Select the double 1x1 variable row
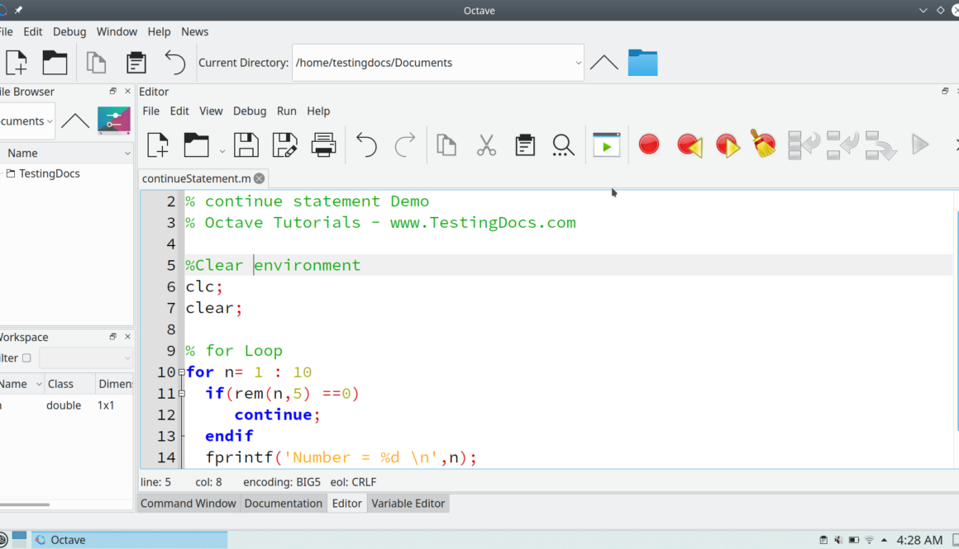 pos(66,405)
